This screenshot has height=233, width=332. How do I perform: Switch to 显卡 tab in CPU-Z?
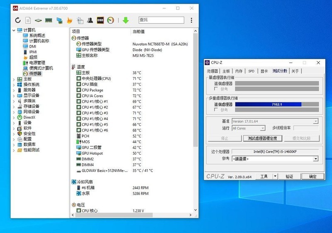(264, 71)
